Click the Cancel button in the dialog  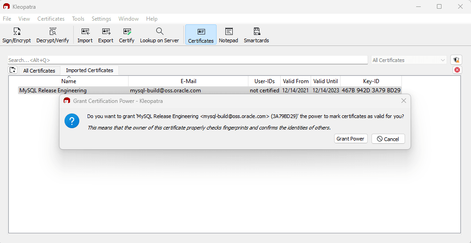pos(388,139)
